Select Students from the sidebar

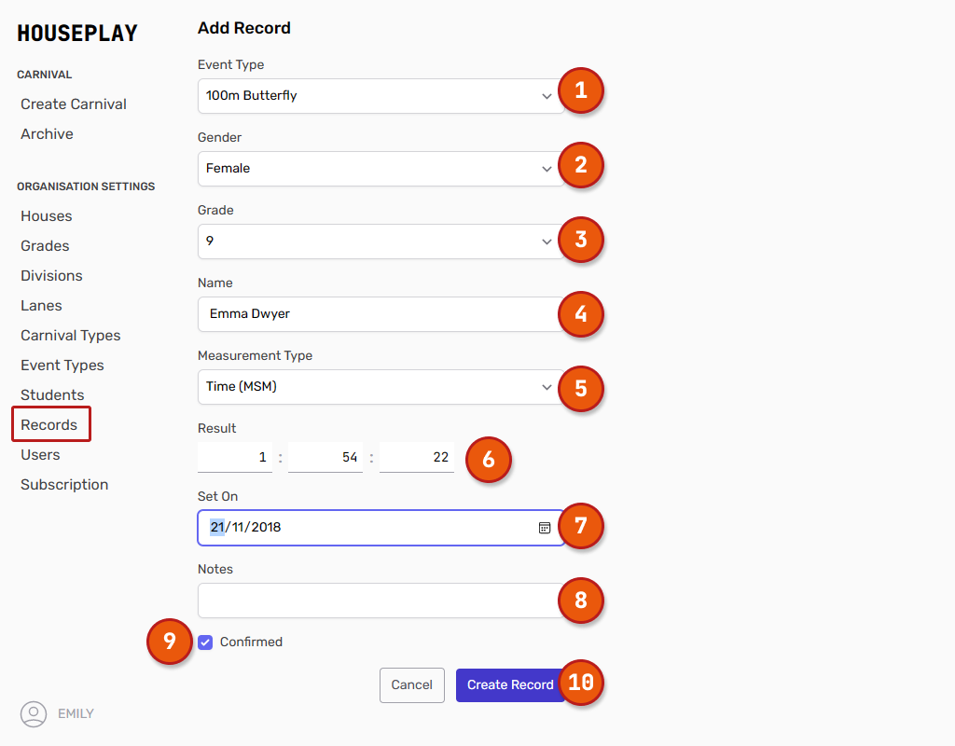point(52,395)
